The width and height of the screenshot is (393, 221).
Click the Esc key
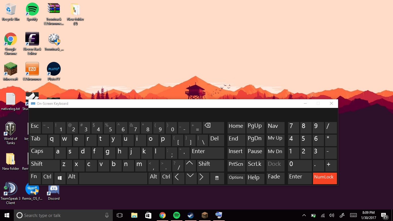point(35,128)
